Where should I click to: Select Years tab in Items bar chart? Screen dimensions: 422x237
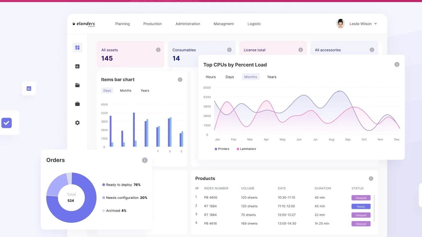145,90
